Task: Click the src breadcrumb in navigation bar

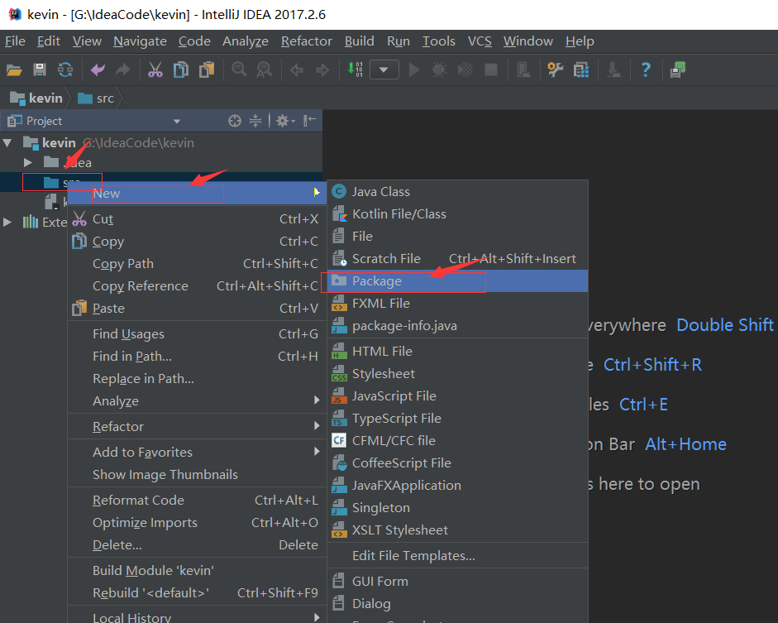Action: (x=96, y=98)
